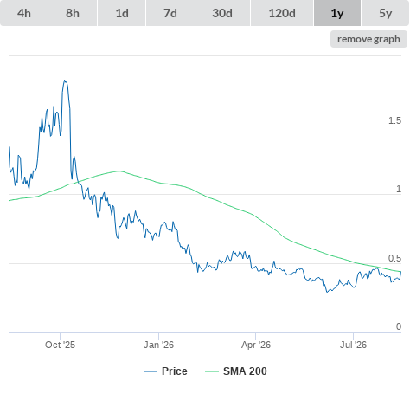Switch to the 8h time range
This screenshot has width=410, height=394.
(x=73, y=13)
